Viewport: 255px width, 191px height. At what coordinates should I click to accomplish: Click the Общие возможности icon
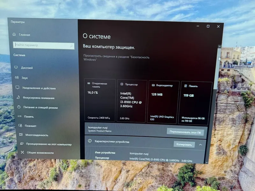(x=22, y=152)
